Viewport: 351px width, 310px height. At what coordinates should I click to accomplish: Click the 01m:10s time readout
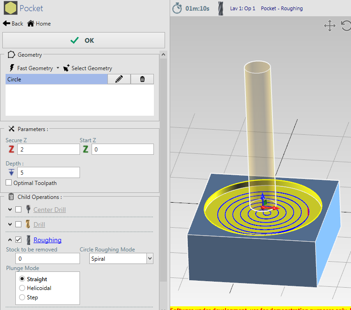[197, 8]
